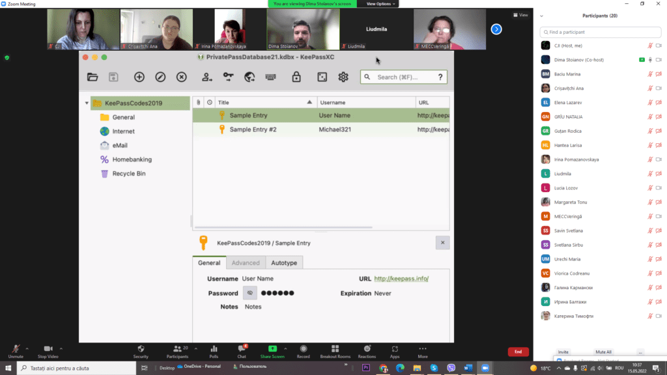Click the lock database padlock icon

click(296, 77)
